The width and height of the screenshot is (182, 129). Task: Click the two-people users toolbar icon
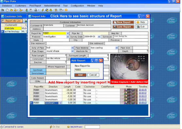(x=51, y=10)
